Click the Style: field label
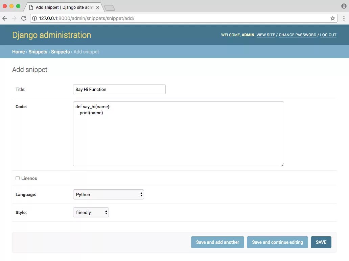 [x=21, y=212]
